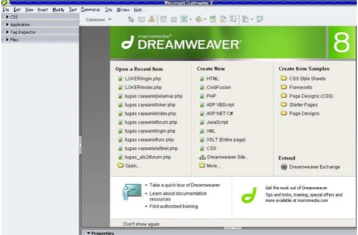Viewport: 358px width, 235px height.
Task: Click the Tag Chooser icon
Action: point(260,19)
